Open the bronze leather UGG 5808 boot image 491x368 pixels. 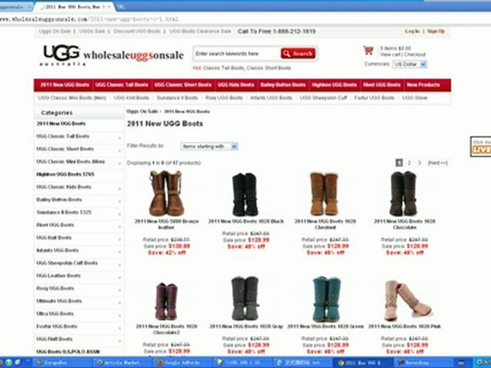(166, 193)
